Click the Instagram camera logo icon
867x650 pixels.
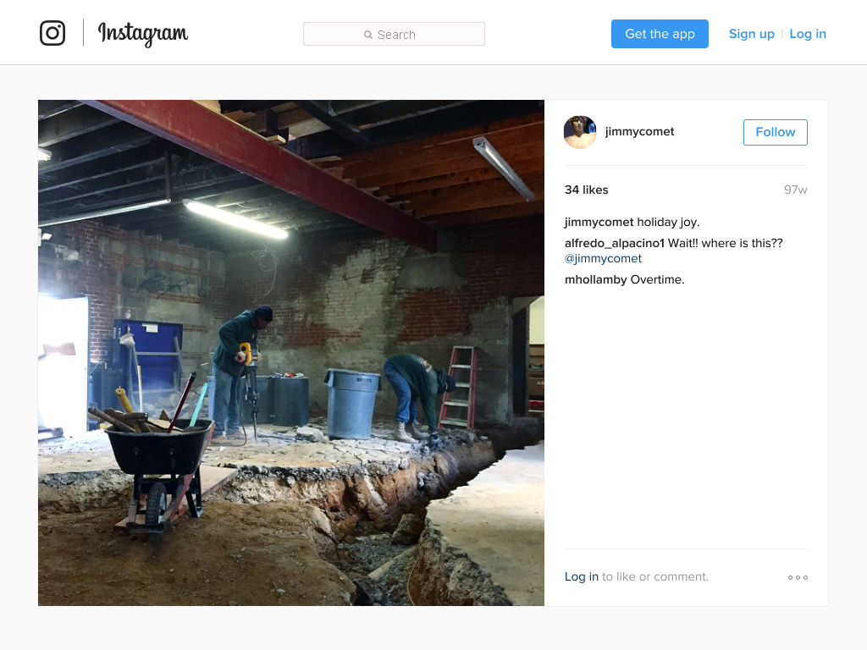click(x=52, y=33)
